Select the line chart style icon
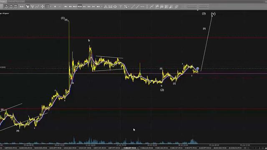 coord(37,7)
